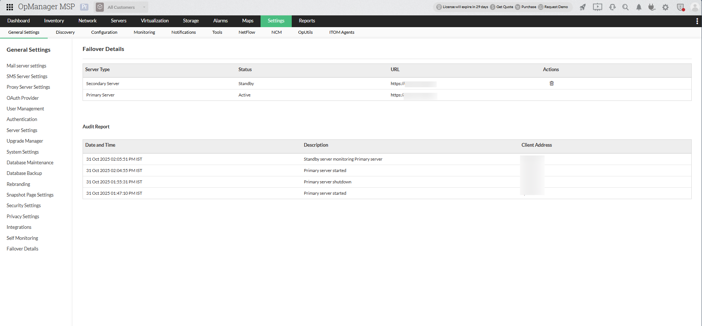702x326 pixels.
Task: Open Authentication settings
Action: point(22,120)
